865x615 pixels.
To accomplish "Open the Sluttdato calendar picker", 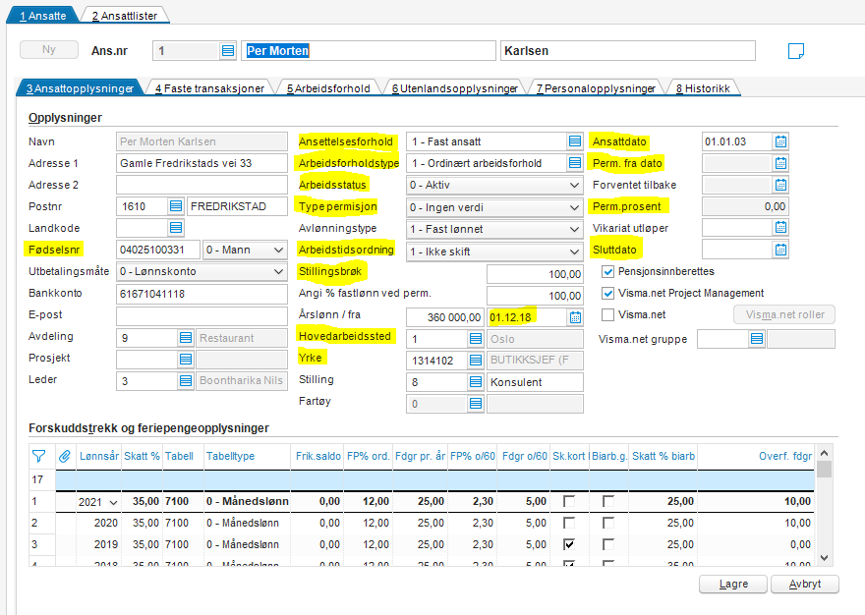I will 780,250.
